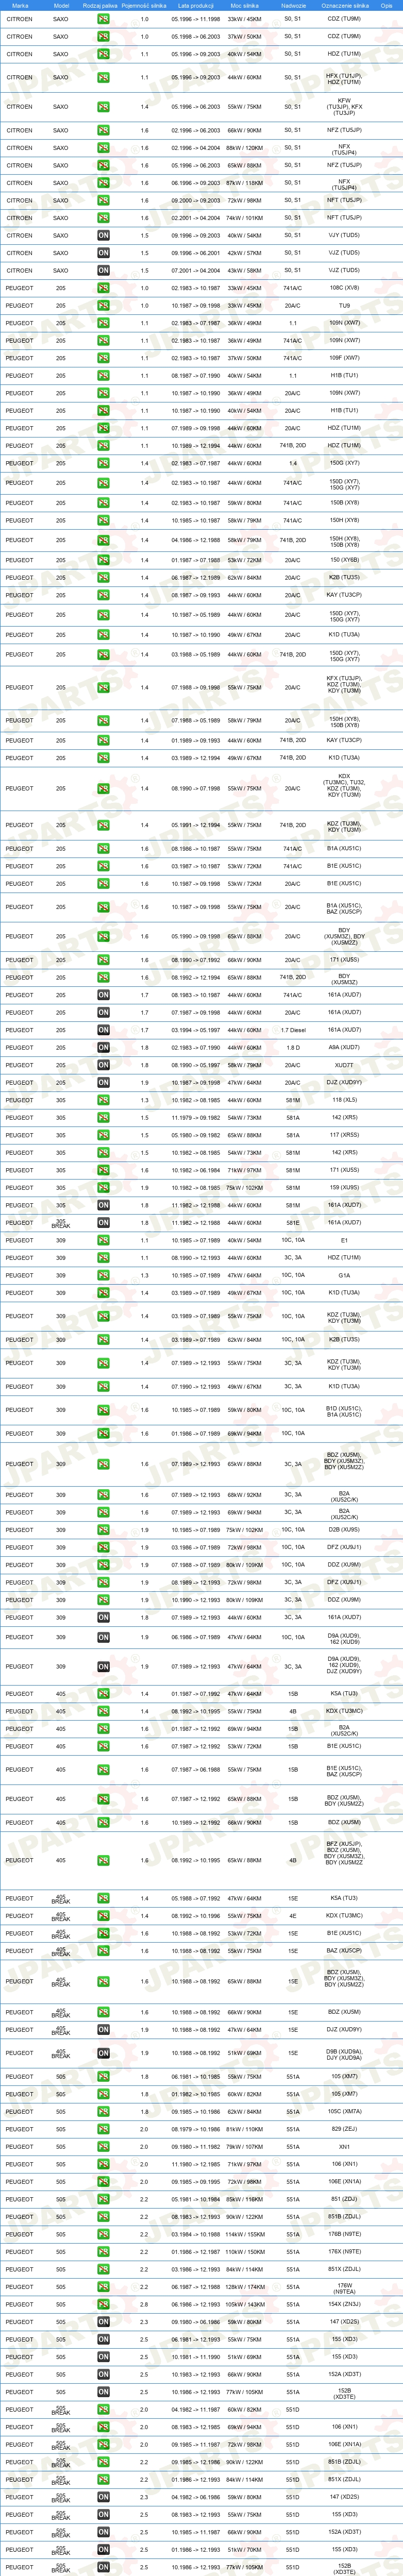
Task: Click petrol icon in the 205 TU9 row
Action: (103, 306)
